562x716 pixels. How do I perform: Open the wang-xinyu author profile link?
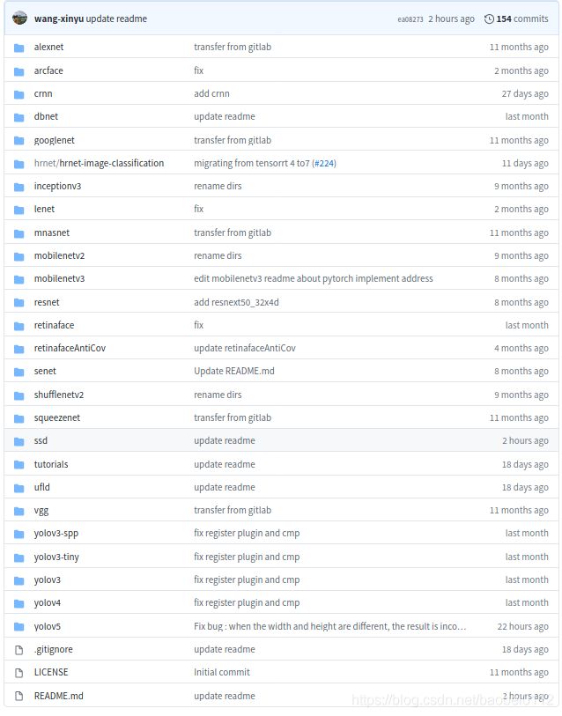pos(59,18)
